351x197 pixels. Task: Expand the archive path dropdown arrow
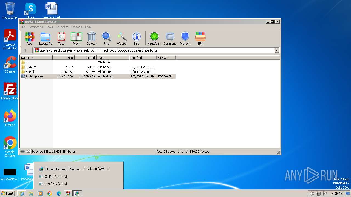[277, 50]
